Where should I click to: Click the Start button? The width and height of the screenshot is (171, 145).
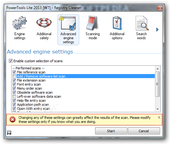(x=111, y=131)
